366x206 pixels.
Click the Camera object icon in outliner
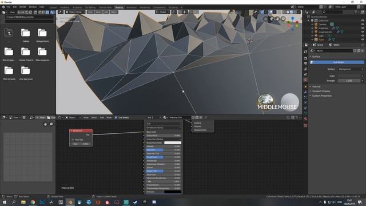click(x=316, y=24)
